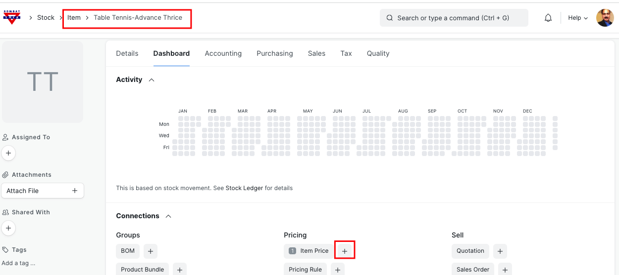Open the Stock Ledger link
The height and width of the screenshot is (275, 619).
[244, 188]
